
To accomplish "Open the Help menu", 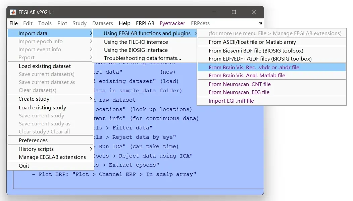I will coord(124,23).
